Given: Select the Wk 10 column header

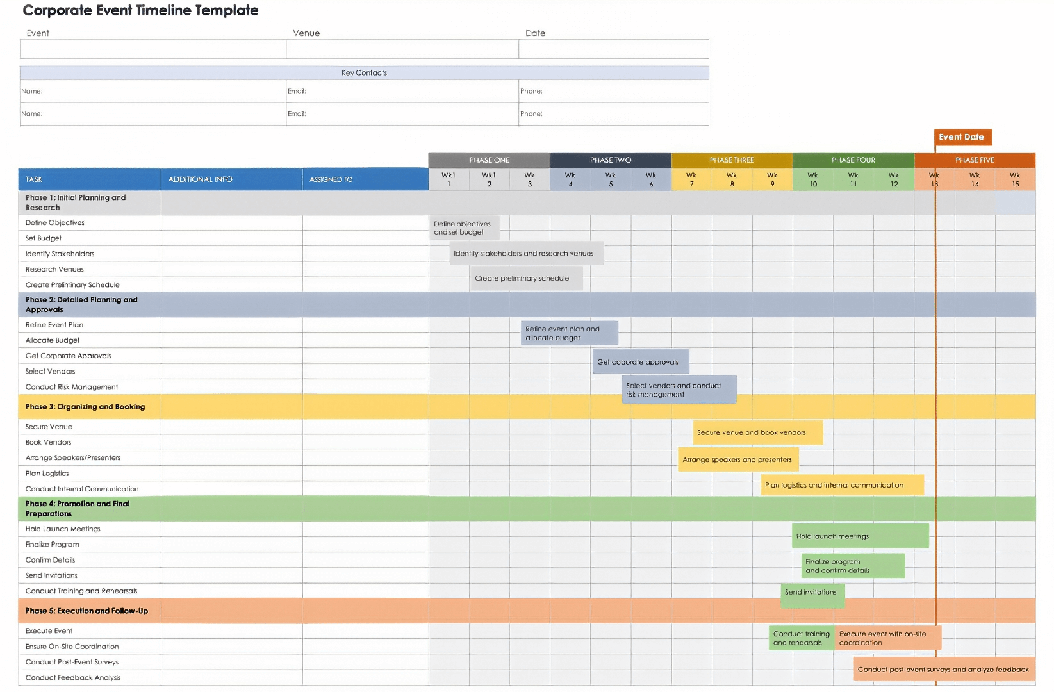Looking at the screenshot, I should point(813,179).
